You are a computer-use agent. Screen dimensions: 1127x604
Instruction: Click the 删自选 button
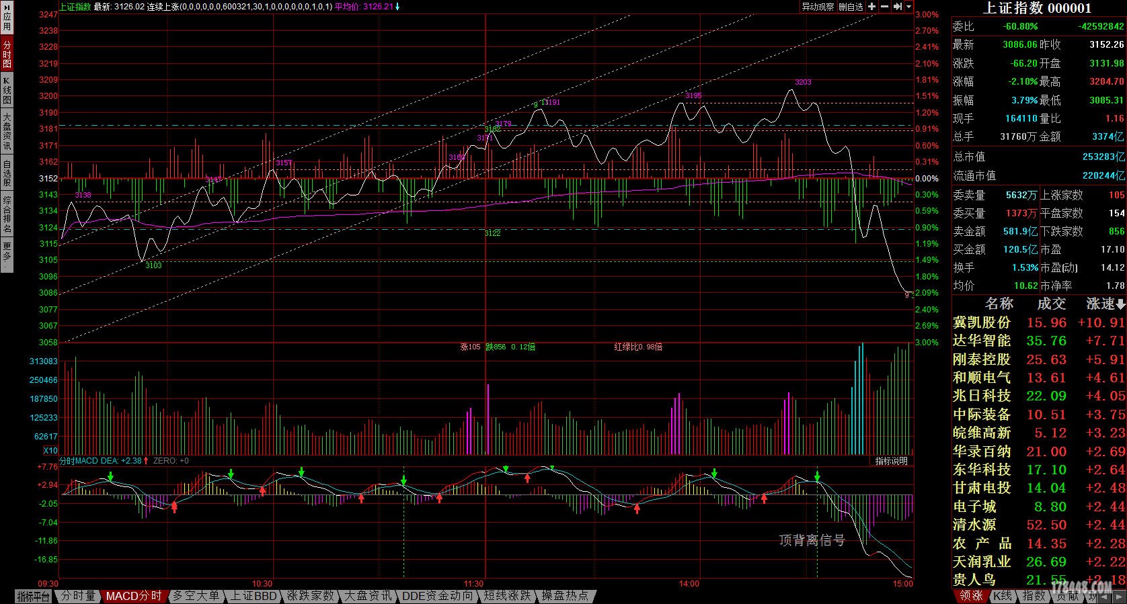(851, 7)
